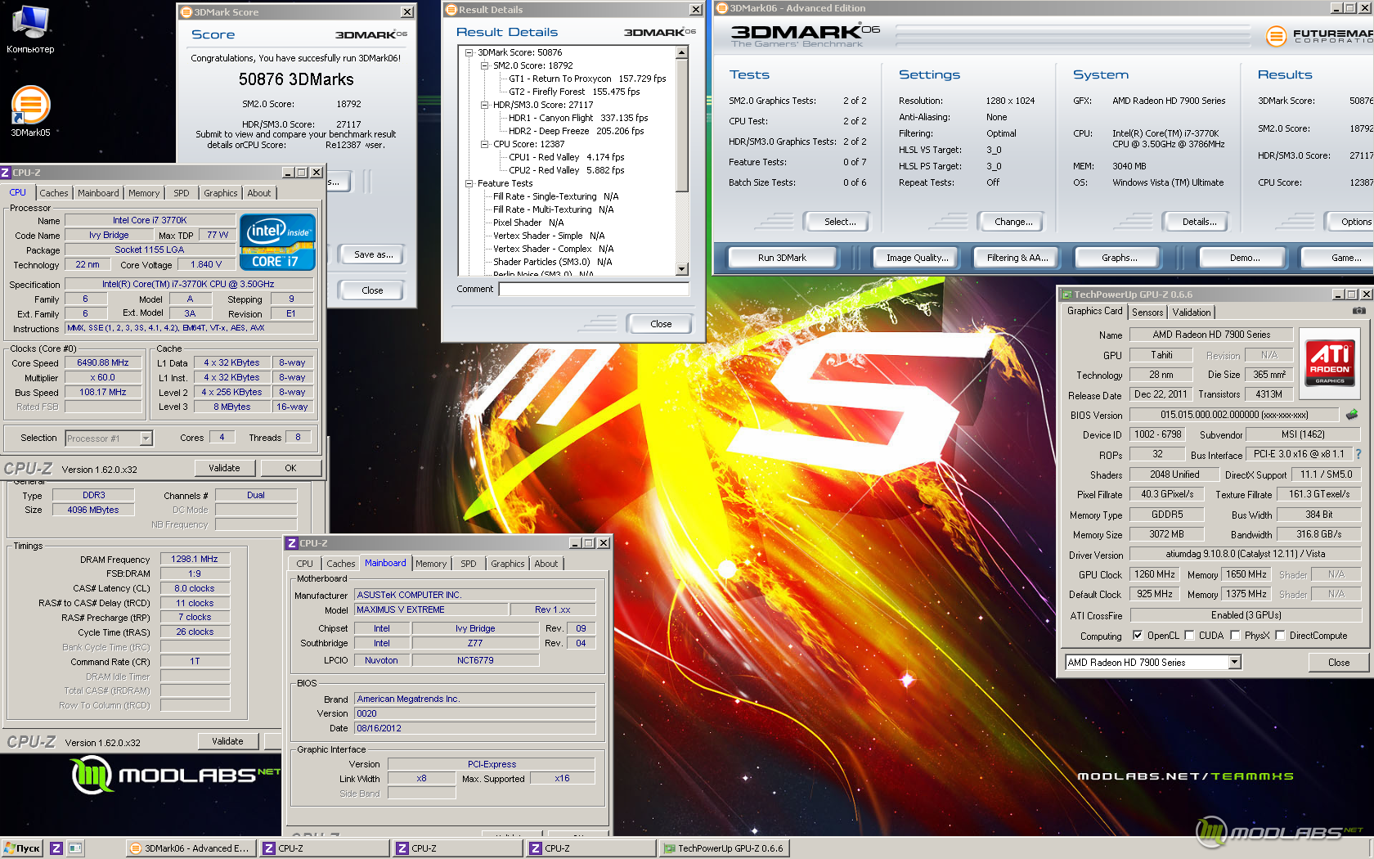Toggle the PhysX checkbox in GPU-Z
The image size is (1374, 859).
[x=1236, y=636]
